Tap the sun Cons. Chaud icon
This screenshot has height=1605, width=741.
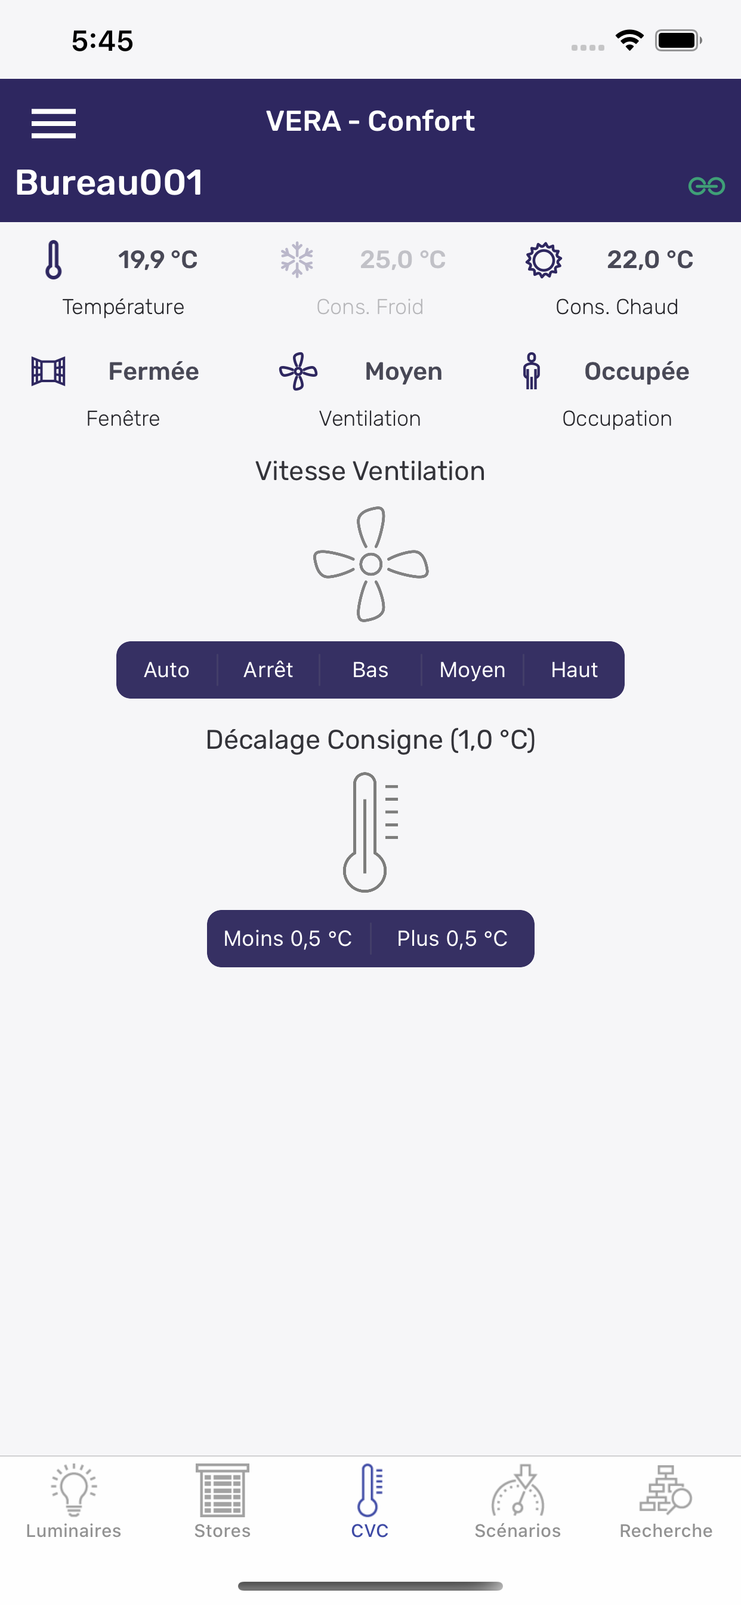[544, 259]
